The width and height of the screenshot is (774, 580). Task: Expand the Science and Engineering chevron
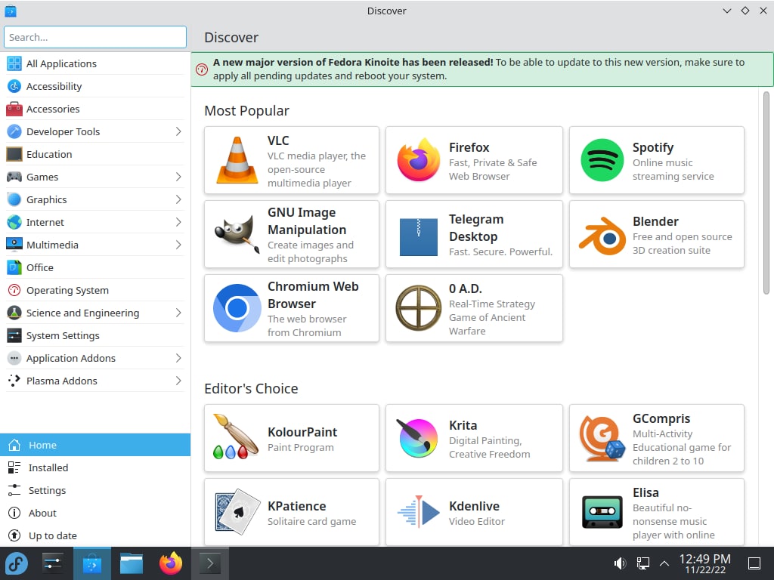pos(178,313)
